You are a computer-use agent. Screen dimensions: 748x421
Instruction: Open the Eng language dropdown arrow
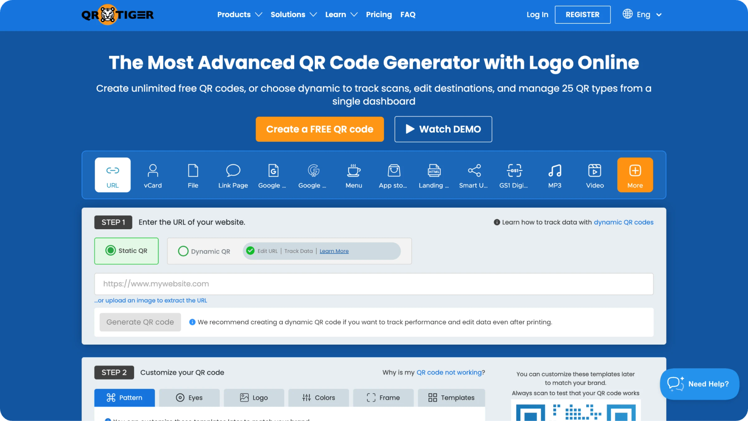(659, 15)
